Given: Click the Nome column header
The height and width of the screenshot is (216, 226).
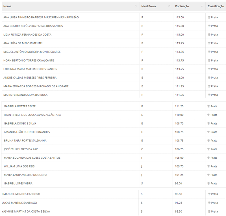Looking at the screenshot, I should (7, 6).
